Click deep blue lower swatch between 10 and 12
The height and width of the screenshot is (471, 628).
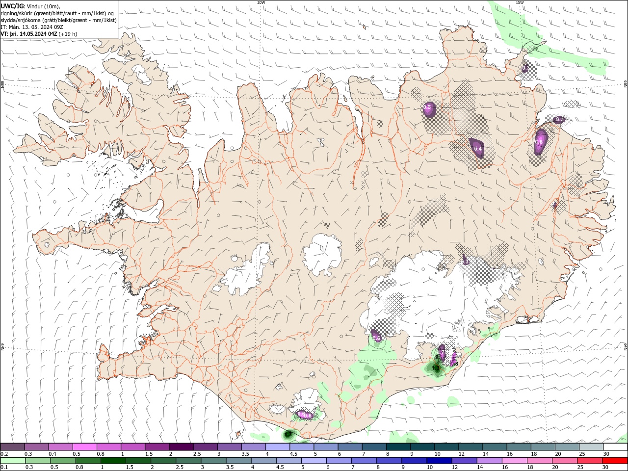pyautogui.click(x=440, y=461)
